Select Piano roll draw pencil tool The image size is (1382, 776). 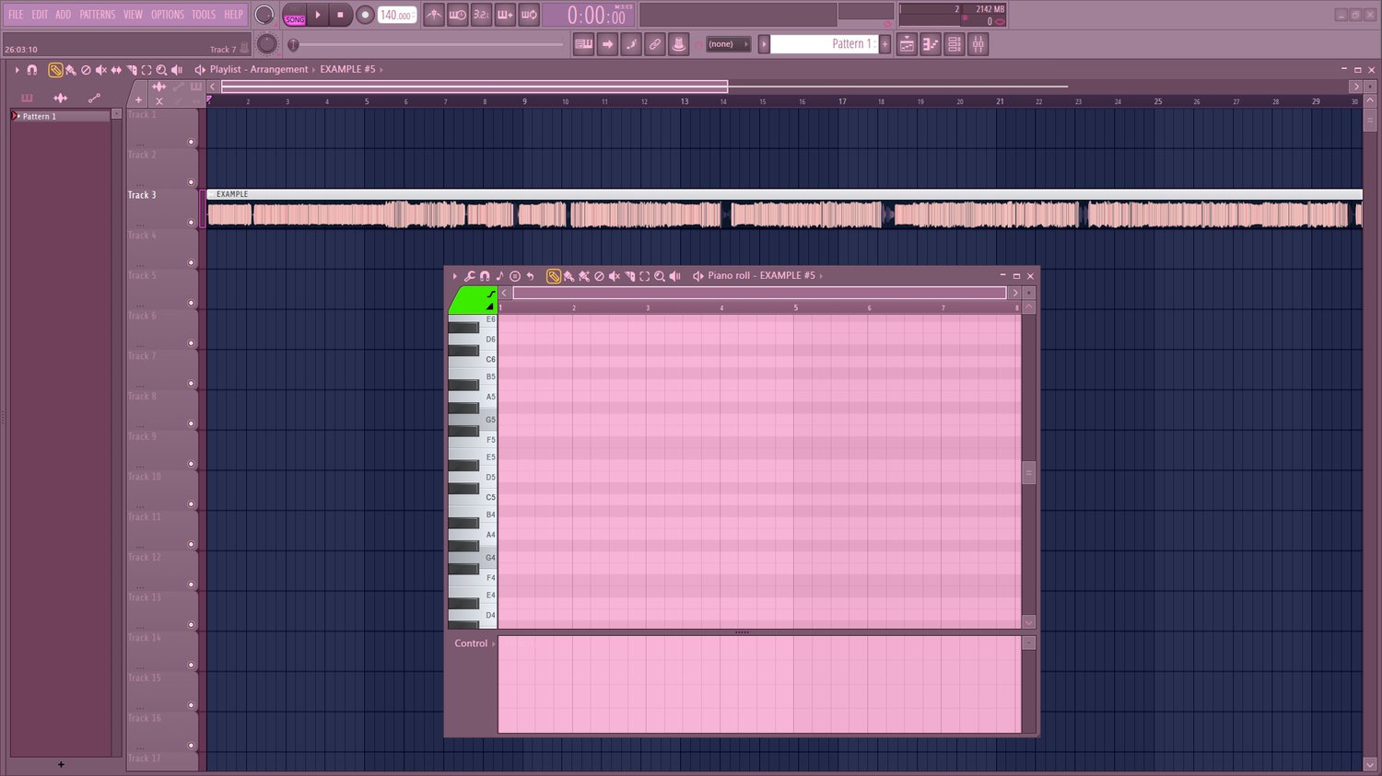pos(554,276)
